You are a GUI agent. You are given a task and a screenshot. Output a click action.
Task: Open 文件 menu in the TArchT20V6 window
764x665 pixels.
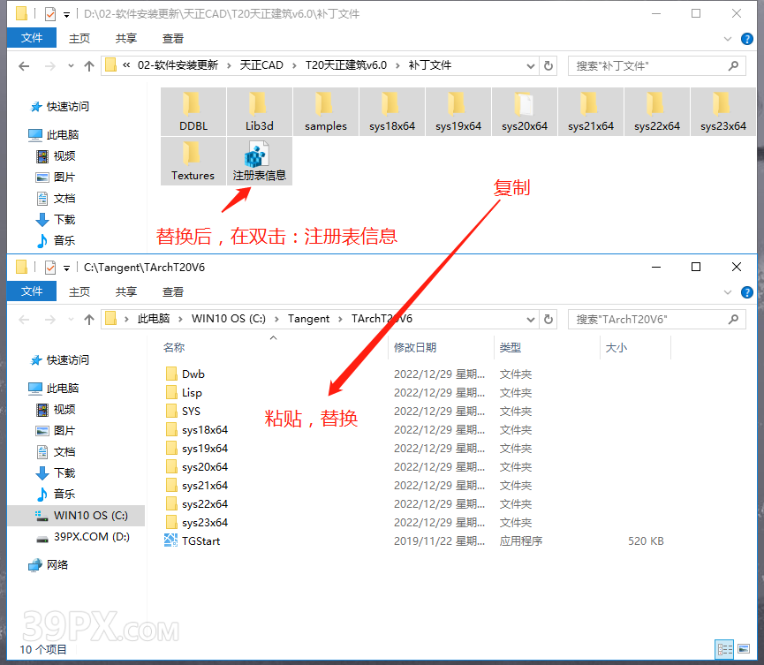coord(32,291)
